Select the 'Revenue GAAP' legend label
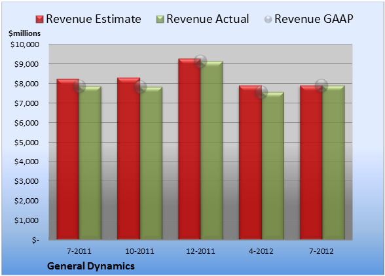 [314, 19]
